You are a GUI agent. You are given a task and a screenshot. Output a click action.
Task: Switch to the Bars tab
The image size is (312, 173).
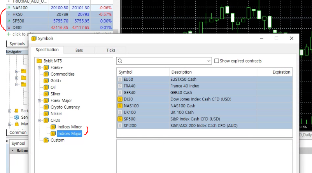(79, 50)
